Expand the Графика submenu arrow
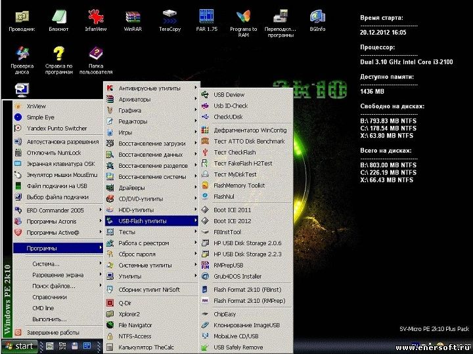 point(196,110)
